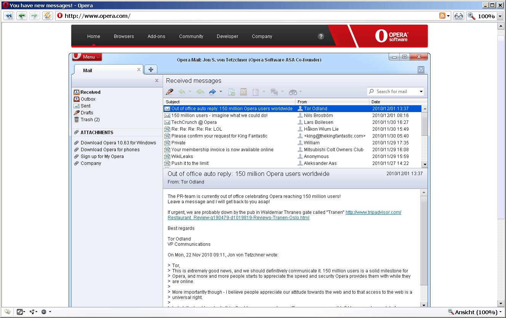Reply to all recipients
Image resolution: width=506 pixels, height=318 pixels.
[200, 92]
